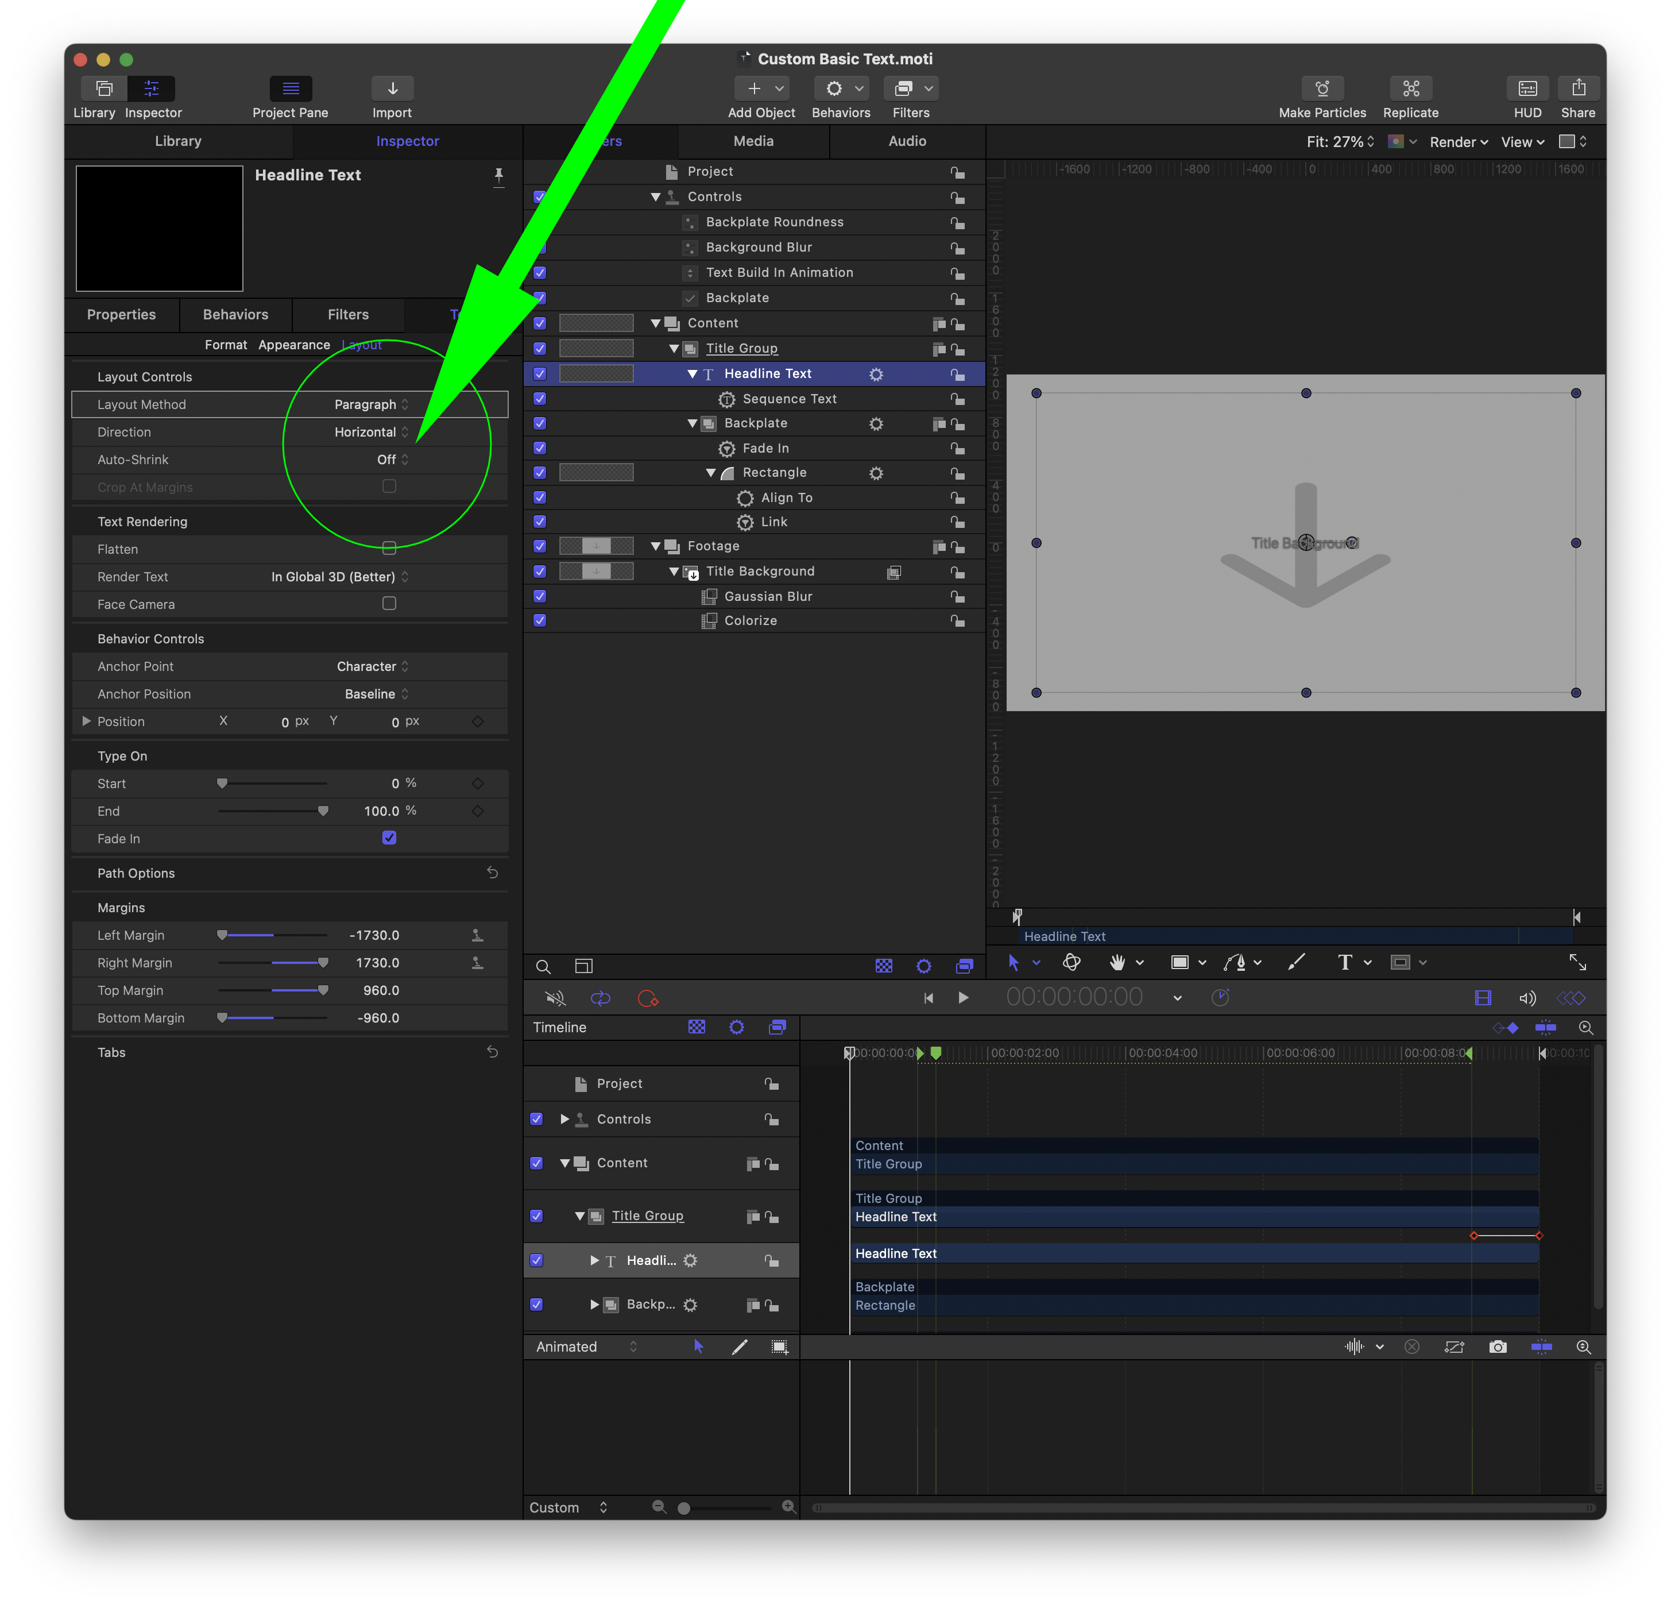This screenshot has width=1671, height=1605.
Task: Click the Make Particles icon
Action: [x=1321, y=88]
